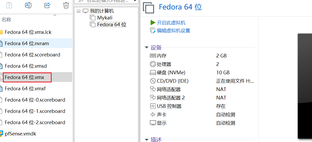The image size is (312, 142).
Task: Open the library search dropdown arrow
Action: coord(135,1)
